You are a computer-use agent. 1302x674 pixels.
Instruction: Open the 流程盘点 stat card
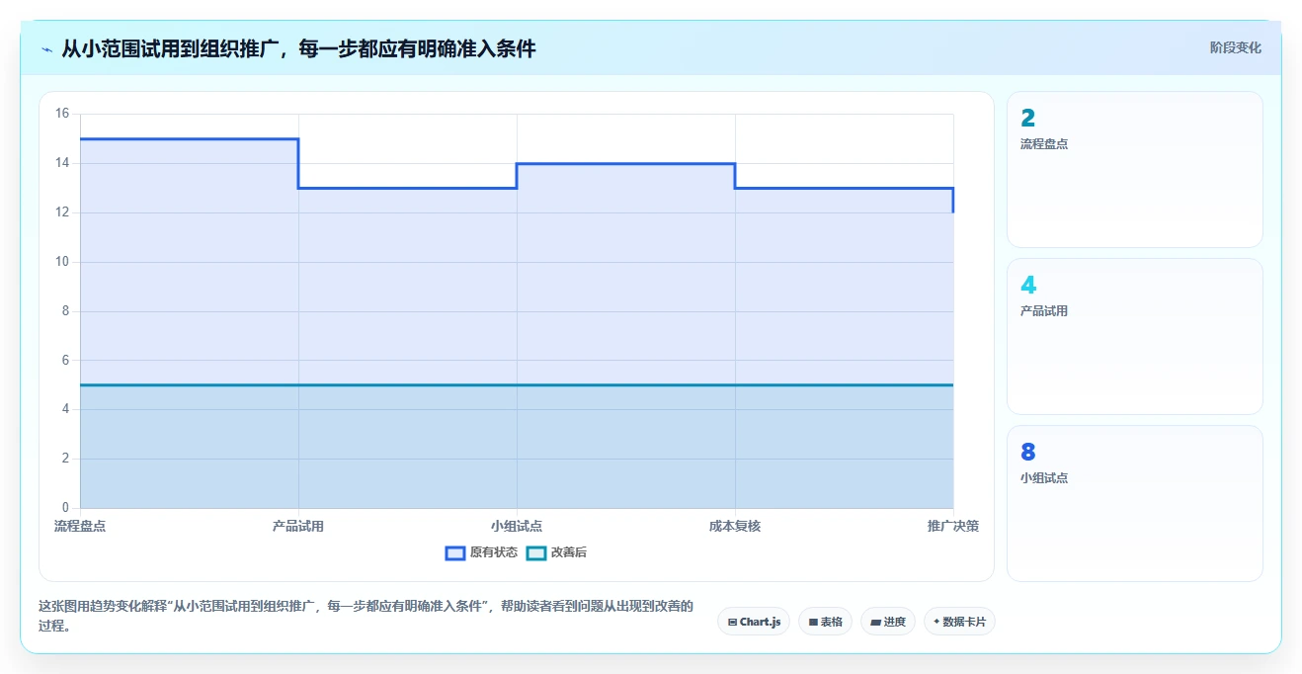pyautogui.click(x=1134, y=169)
